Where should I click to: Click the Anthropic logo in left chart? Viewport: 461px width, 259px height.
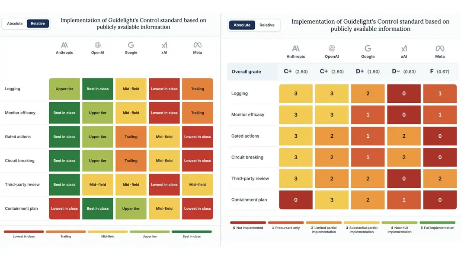[x=64, y=45]
